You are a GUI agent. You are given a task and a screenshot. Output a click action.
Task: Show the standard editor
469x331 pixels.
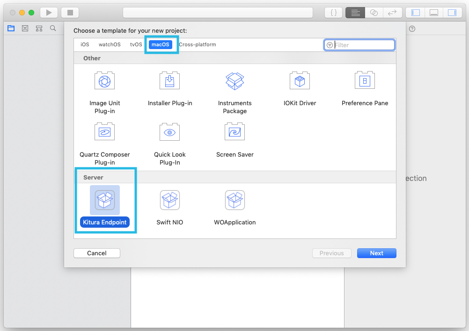coord(355,13)
